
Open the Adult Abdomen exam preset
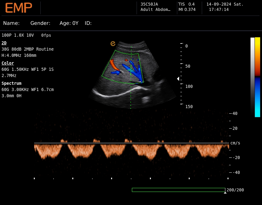[x=156, y=10]
